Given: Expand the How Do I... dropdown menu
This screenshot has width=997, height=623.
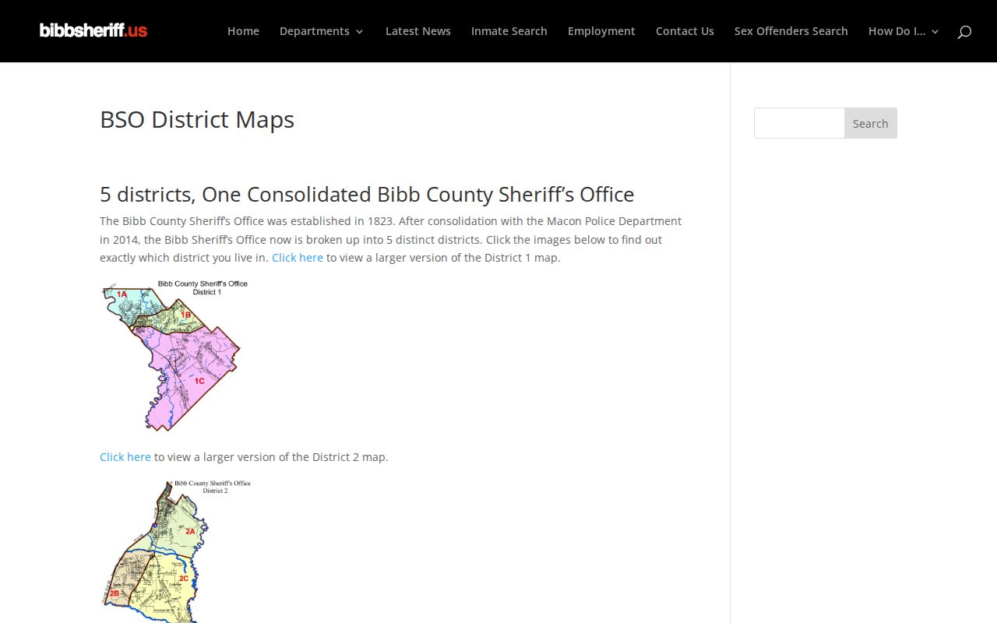Looking at the screenshot, I should [904, 31].
